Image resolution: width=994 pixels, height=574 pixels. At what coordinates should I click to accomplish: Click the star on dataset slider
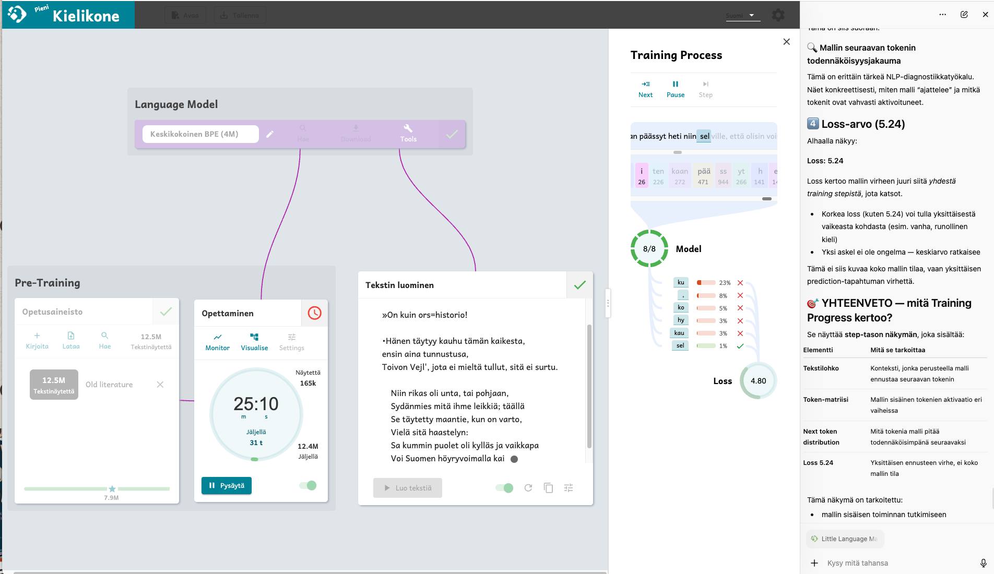pyautogui.click(x=112, y=489)
